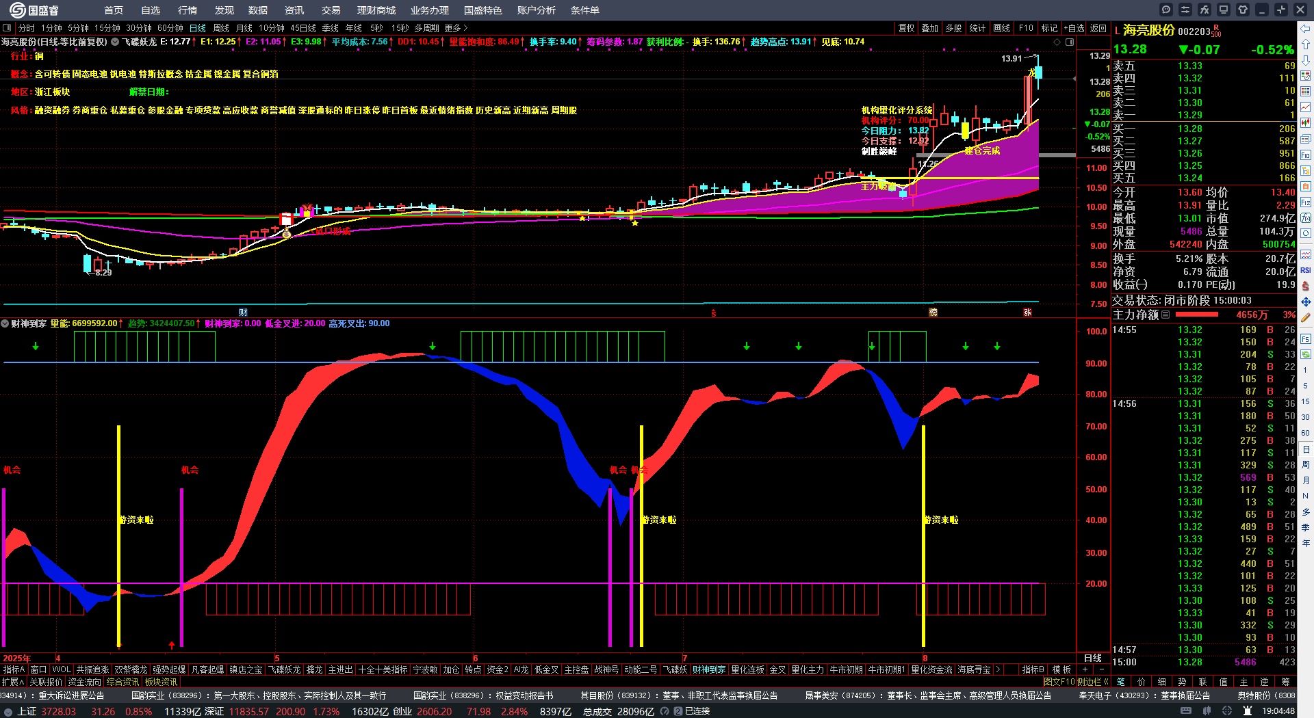1314x718 pixels.
Task: Click the 图文F10 link
Action: point(1059,682)
